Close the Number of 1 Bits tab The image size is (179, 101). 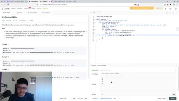click(x=50, y=1)
